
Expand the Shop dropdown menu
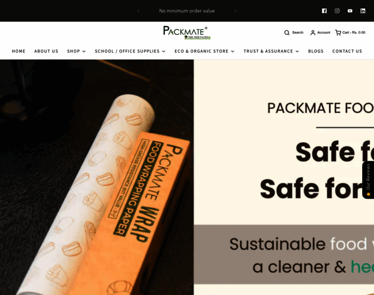pyautogui.click(x=76, y=51)
